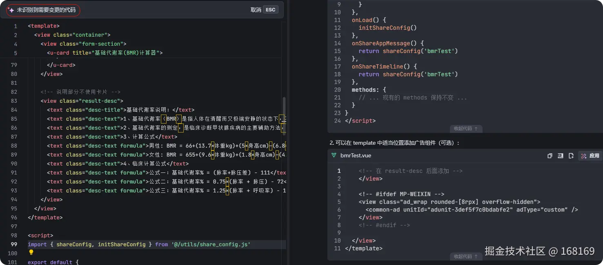The width and height of the screenshot is (603, 265).
Task: Click the 公式一 formula line
Action: tap(167, 173)
